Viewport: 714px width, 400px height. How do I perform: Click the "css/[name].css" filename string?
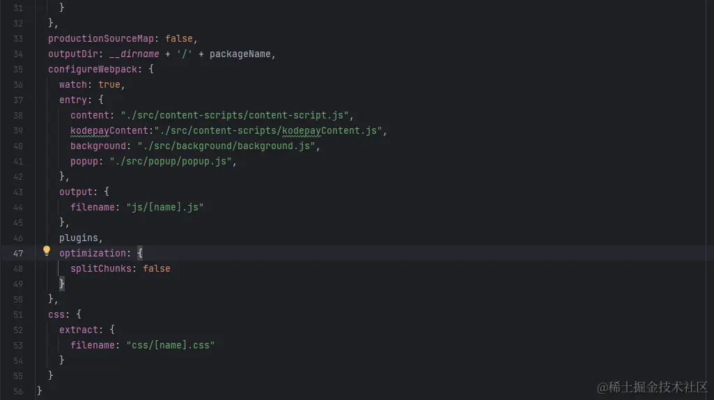(x=170, y=345)
